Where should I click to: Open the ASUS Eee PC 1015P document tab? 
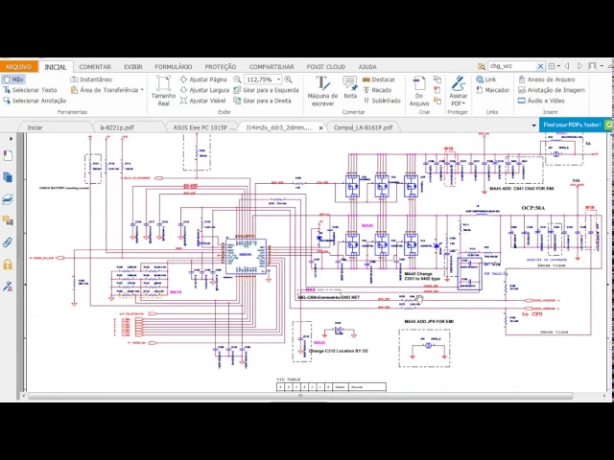[204, 127]
